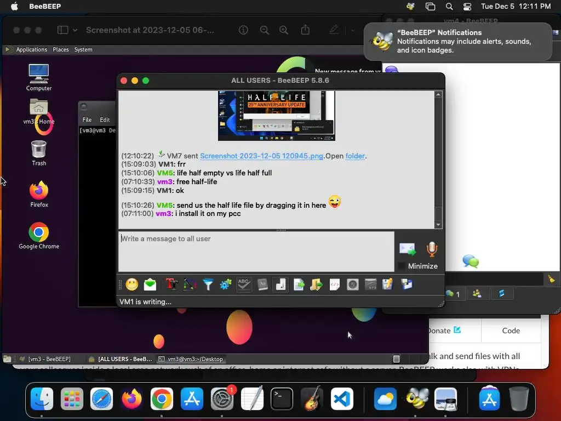This screenshot has width=561, height=421.
Task: Click the gray camera screenshot icon
Action: click(352, 285)
